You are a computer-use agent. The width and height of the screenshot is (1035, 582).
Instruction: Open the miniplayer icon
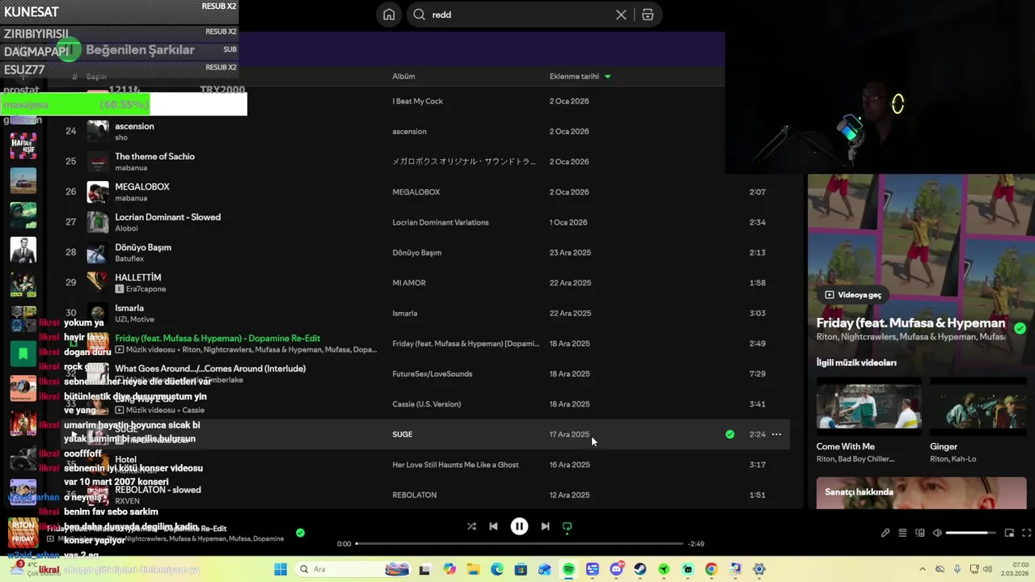(x=1009, y=533)
